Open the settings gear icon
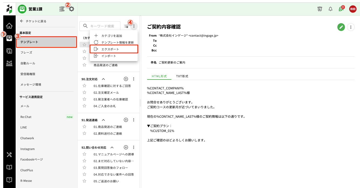 [x=71, y=9]
